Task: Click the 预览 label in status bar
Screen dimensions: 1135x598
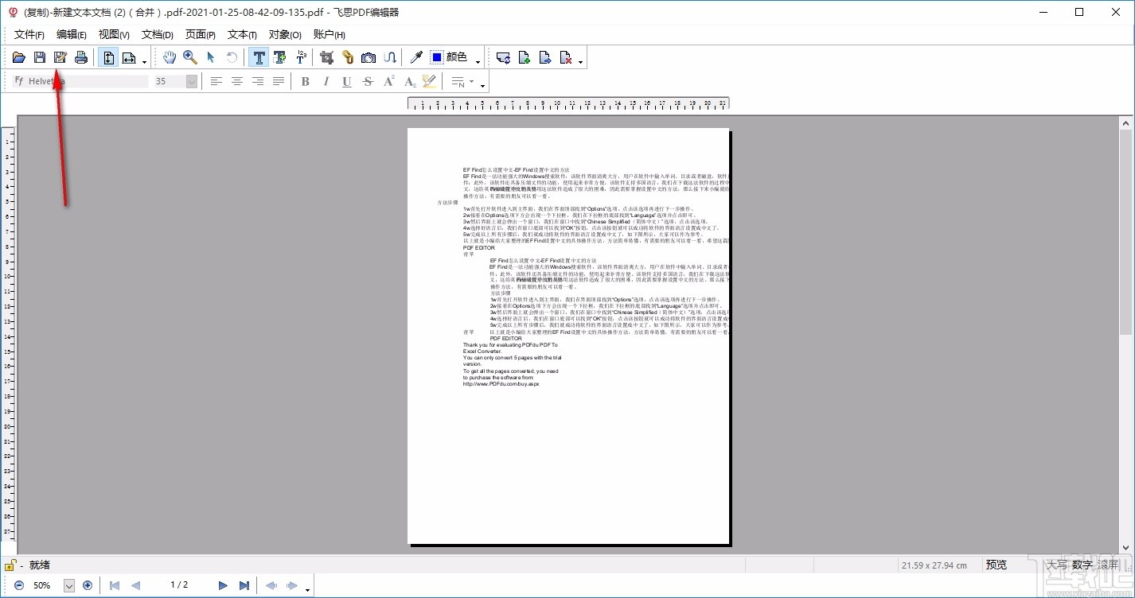Action: [x=997, y=565]
